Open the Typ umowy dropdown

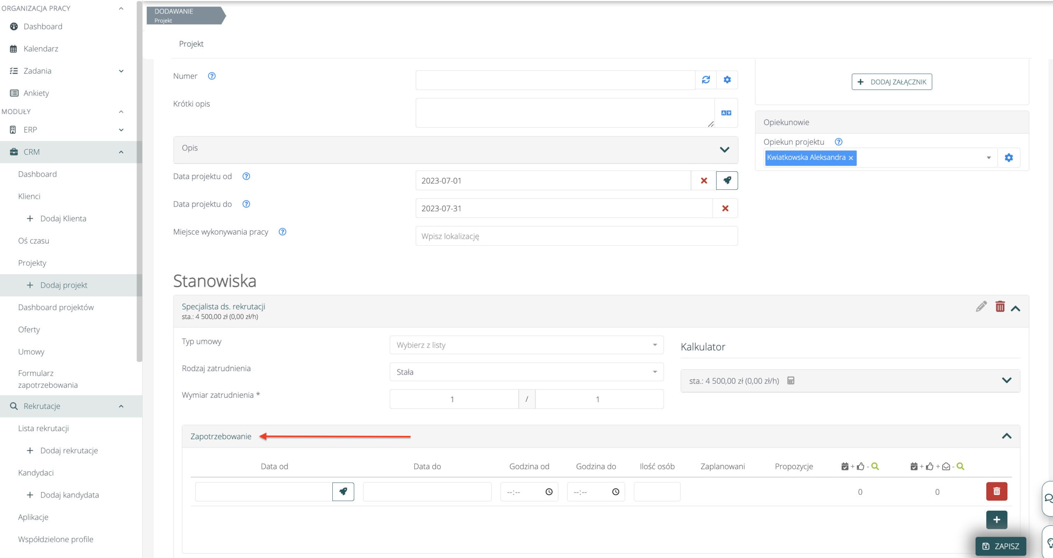point(526,345)
